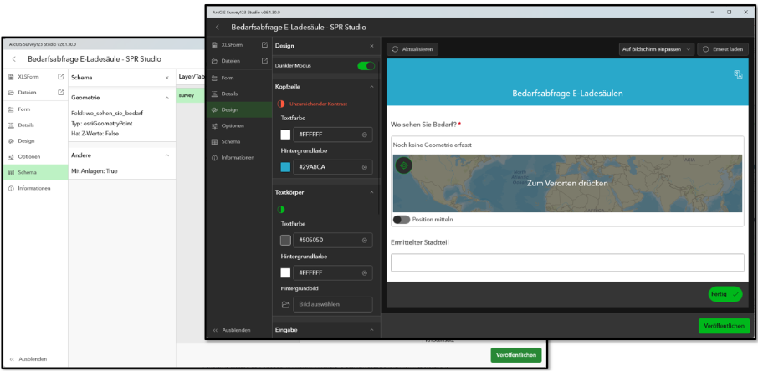The height and width of the screenshot is (371, 758).
Task: Open Form in light window sidebar
Action: point(36,109)
